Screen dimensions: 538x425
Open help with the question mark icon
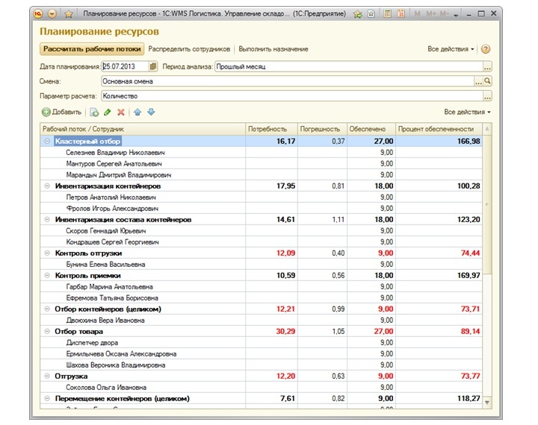(486, 49)
